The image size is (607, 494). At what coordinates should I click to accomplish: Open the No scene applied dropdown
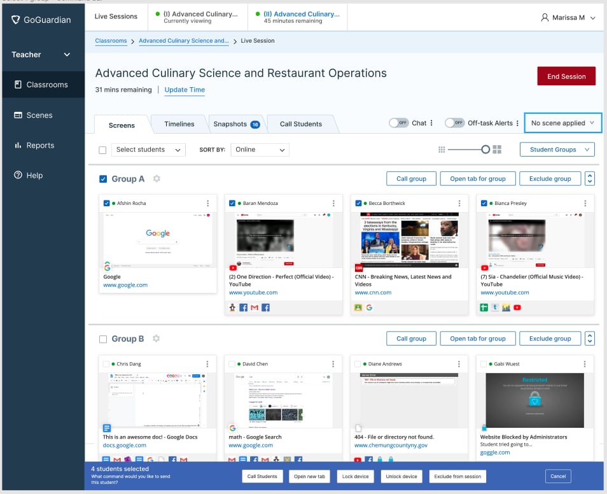(x=563, y=123)
